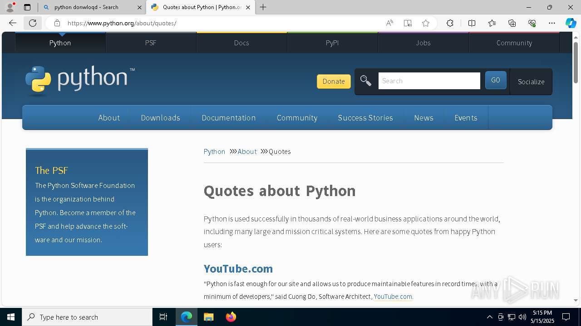Open The PSF sidebar heading link

[x=51, y=170]
